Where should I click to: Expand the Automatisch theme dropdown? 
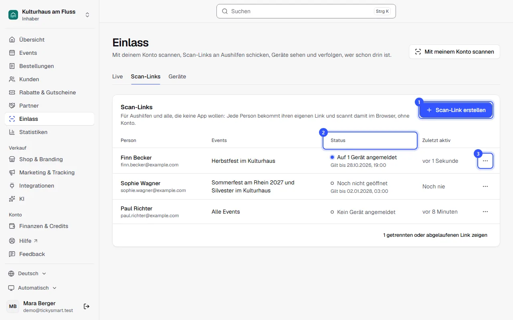click(32, 288)
